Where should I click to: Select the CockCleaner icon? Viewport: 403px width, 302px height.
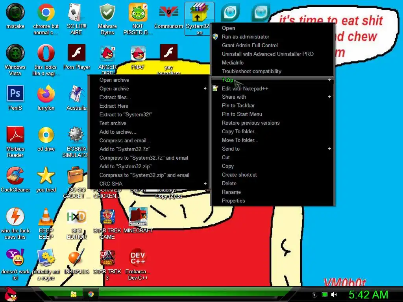pyautogui.click(x=15, y=175)
